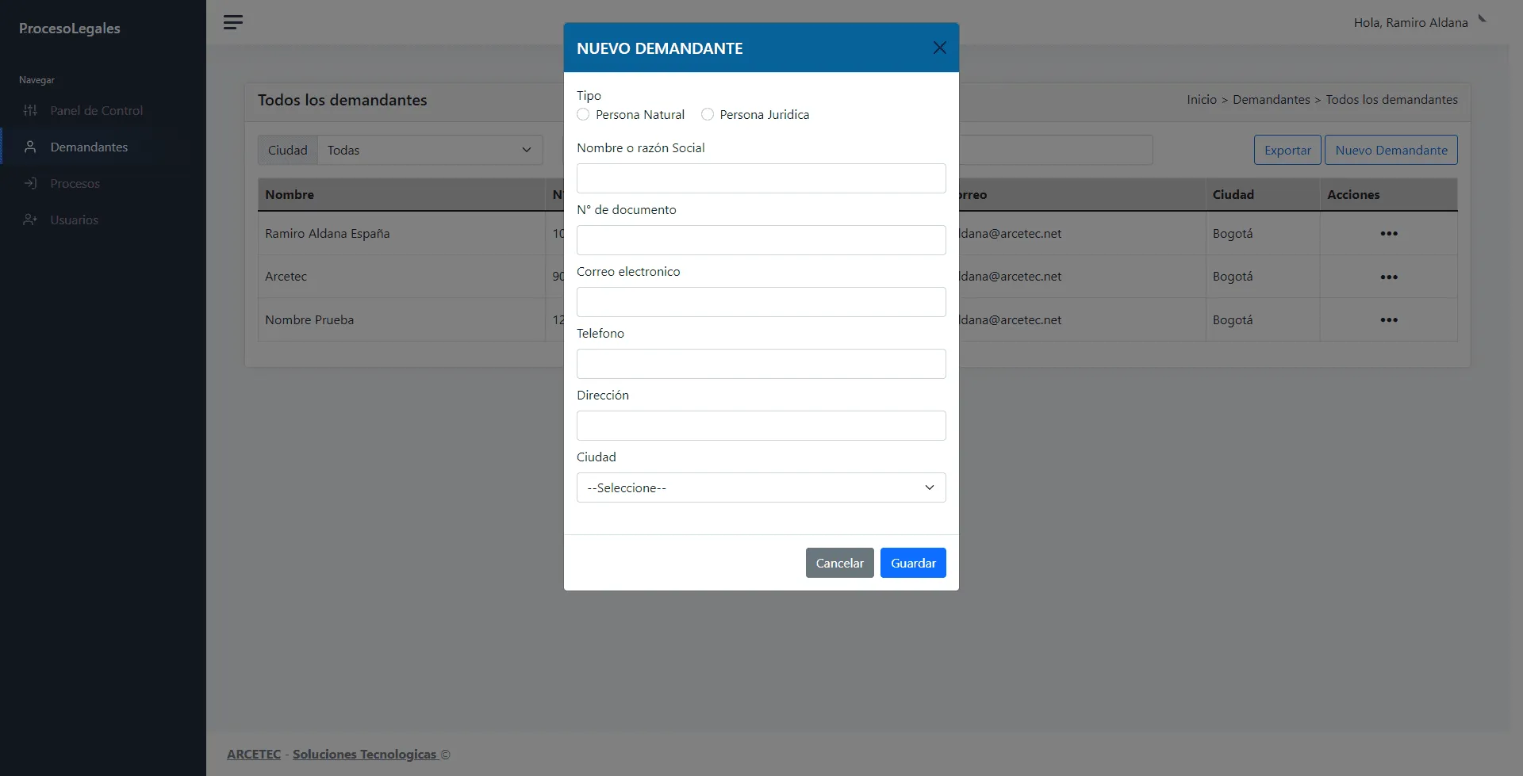Open actions menu for Arcetec row

pos(1388,277)
